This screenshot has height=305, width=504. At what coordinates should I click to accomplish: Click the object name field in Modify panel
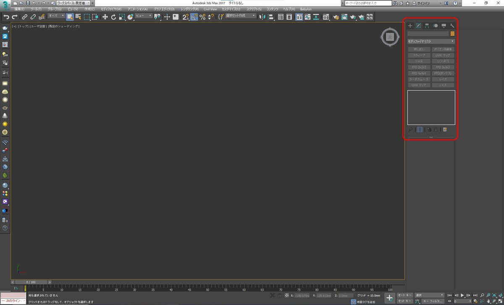(428, 34)
